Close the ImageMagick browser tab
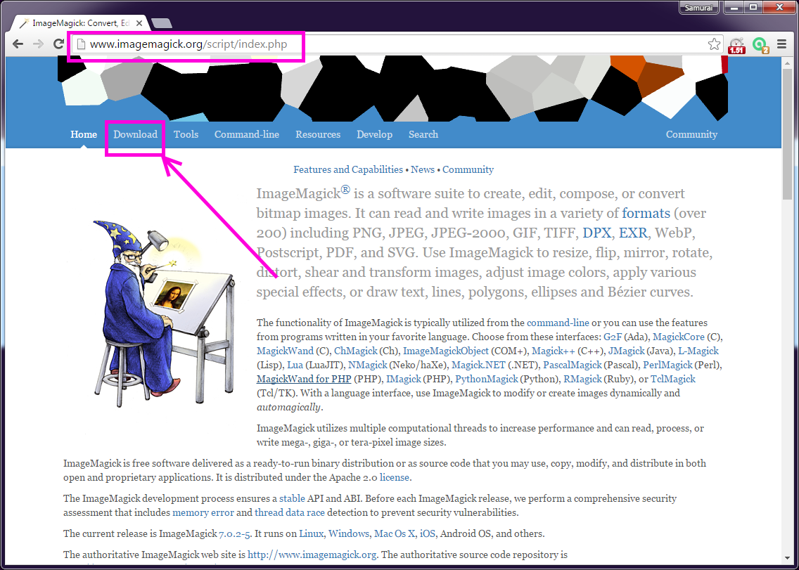The image size is (799, 570). click(x=140, y=23)
